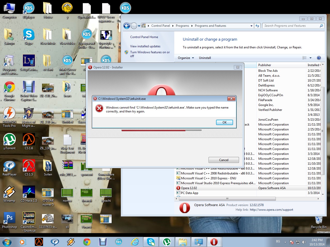This screenshot has height=247, width=330.
Task: Click Uninstall in the toolbar
Action: click(205, 58)
